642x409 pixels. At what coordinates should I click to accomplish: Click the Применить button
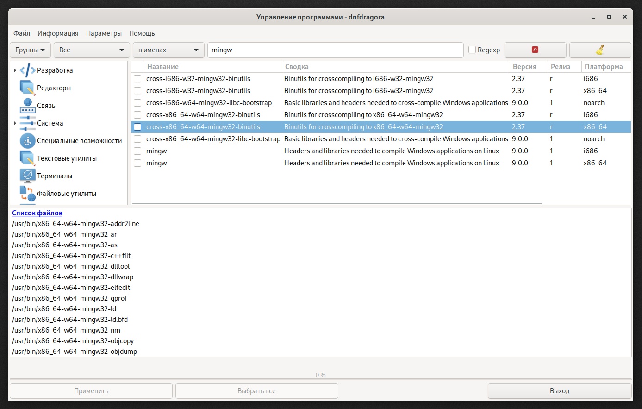pyautogui.click(x=91, y=391)
